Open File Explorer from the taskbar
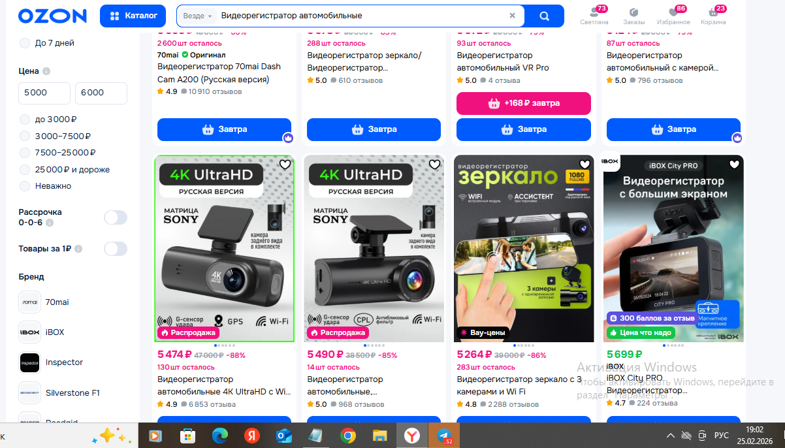Screen dimensions: 785x448 379,436
